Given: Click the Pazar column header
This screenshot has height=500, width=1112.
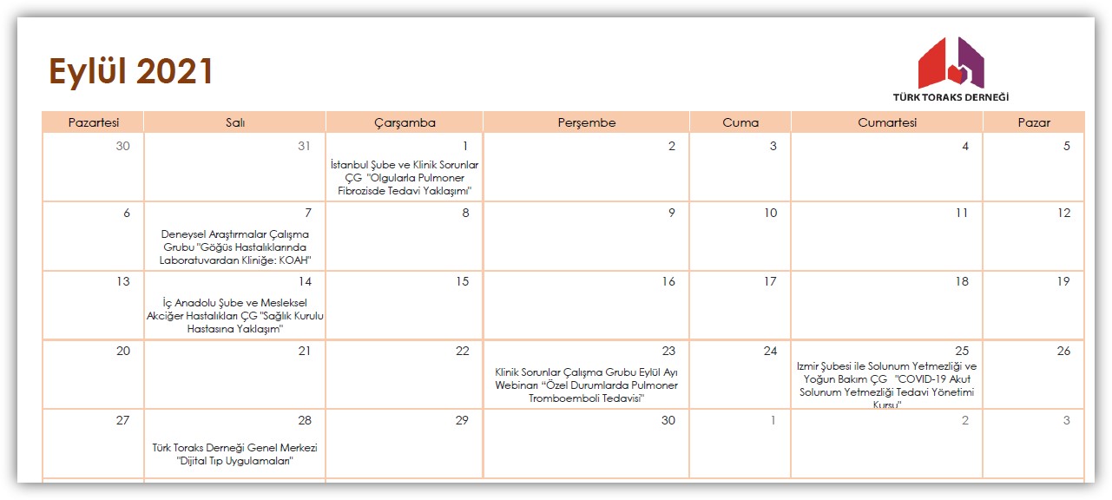Looking at the screenshot, I should click(x=1033, y=122).
